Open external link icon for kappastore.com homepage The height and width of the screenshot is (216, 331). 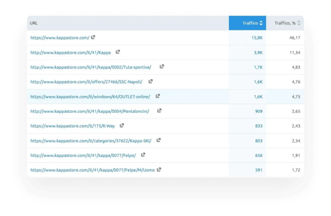click(93, 38)
